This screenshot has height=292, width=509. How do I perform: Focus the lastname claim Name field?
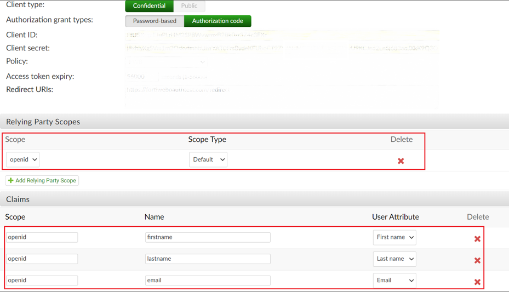click(207, 259)
